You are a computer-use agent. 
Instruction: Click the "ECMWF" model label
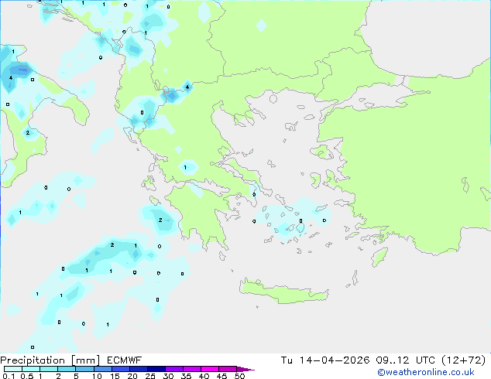click(124, 360)
